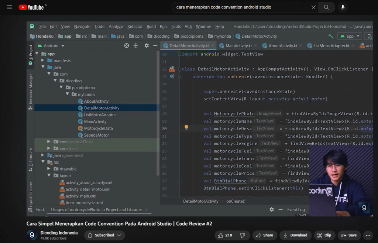Switch to the MainActivity.kt editor tab
378x243 pixels.
[x=238, y=46]
